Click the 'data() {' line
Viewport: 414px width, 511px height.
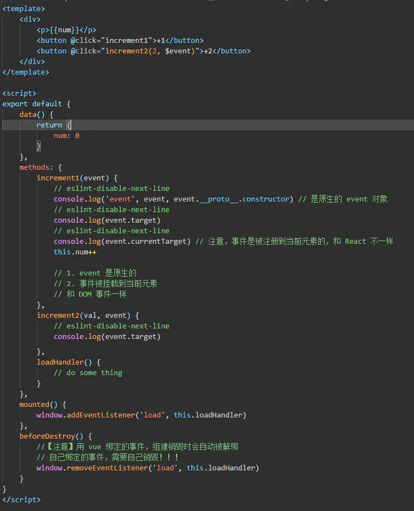click(x=36, y=114)
